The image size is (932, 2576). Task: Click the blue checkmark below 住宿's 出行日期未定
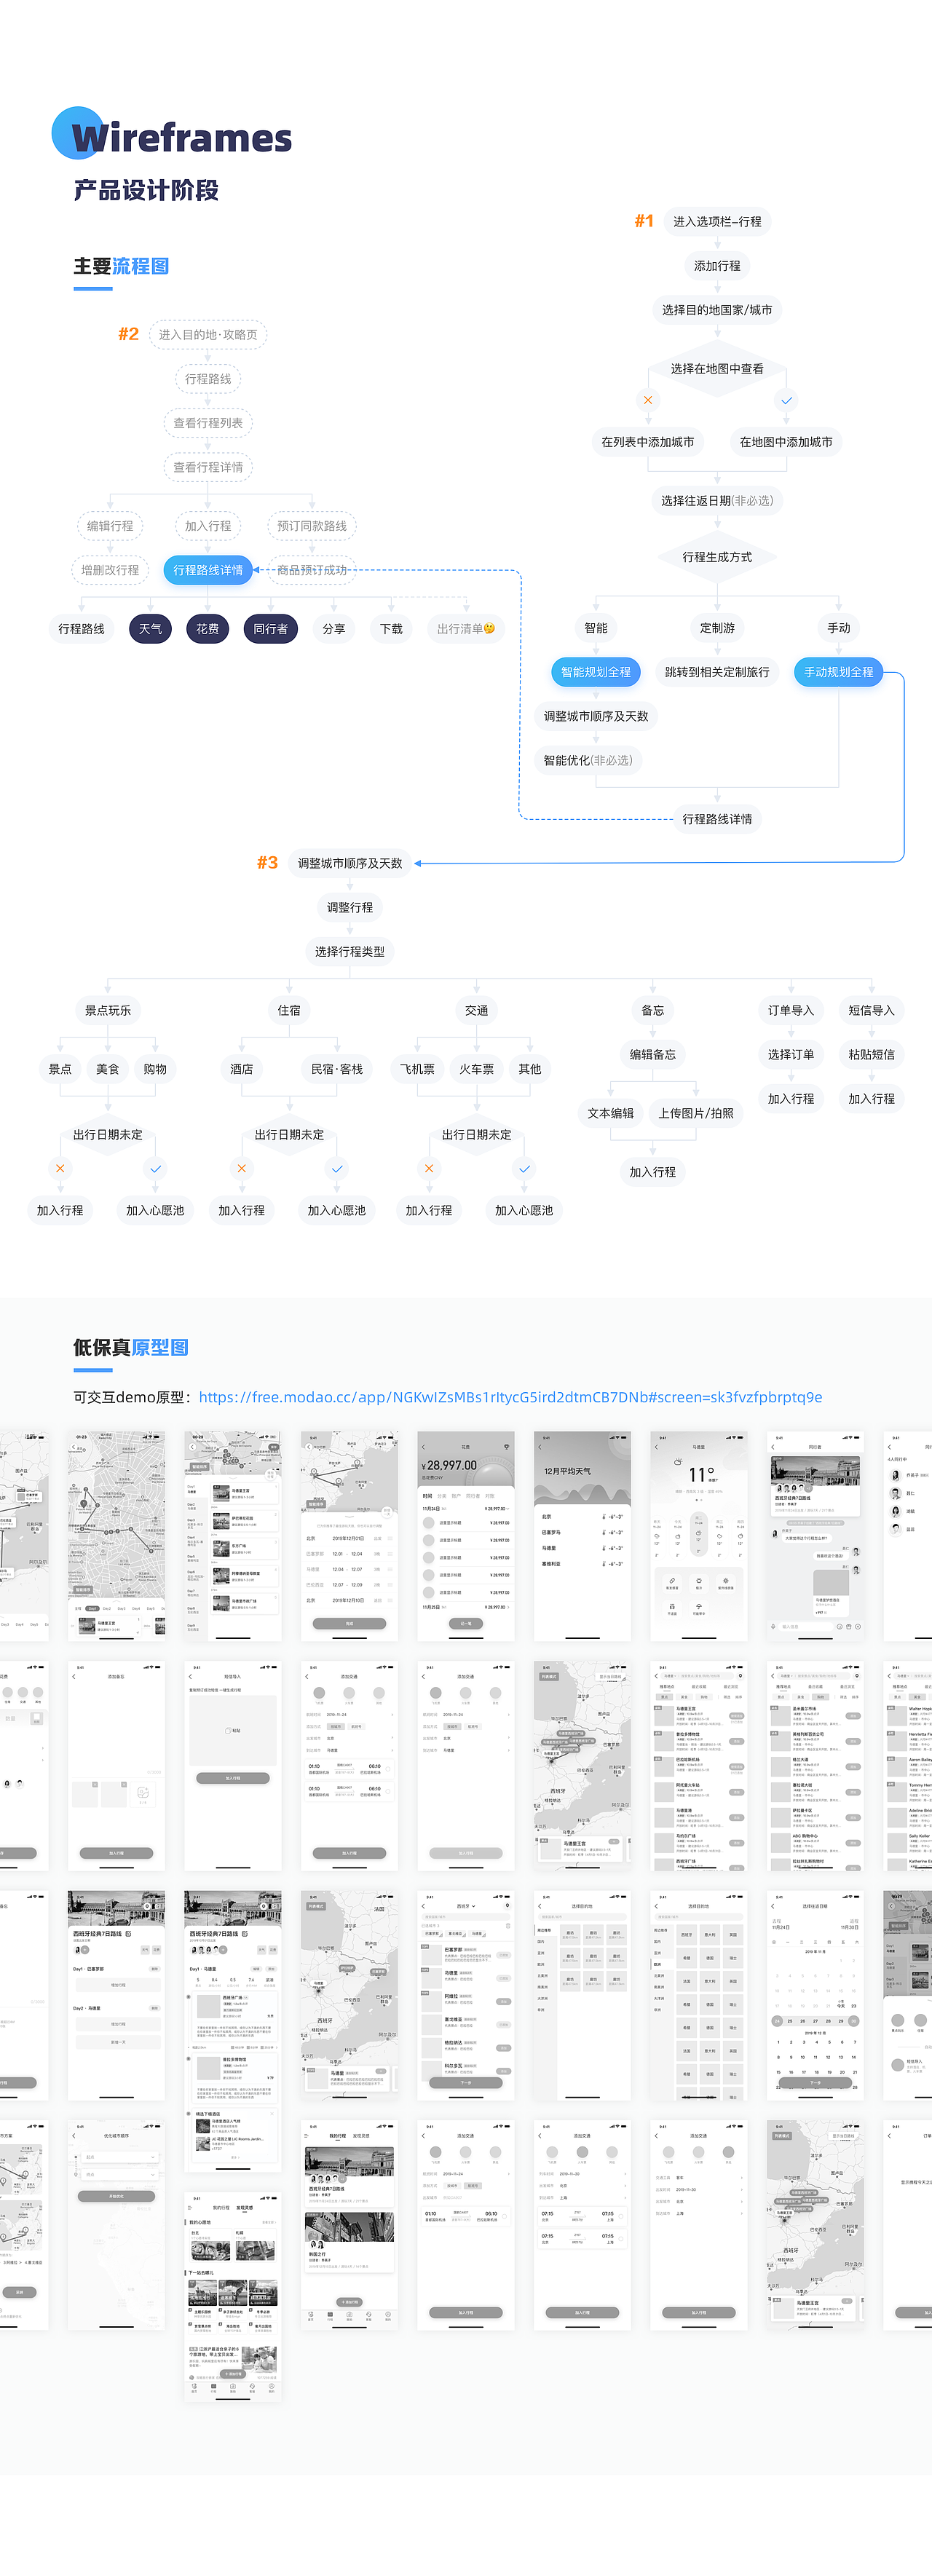click(x=337, y=1168)
